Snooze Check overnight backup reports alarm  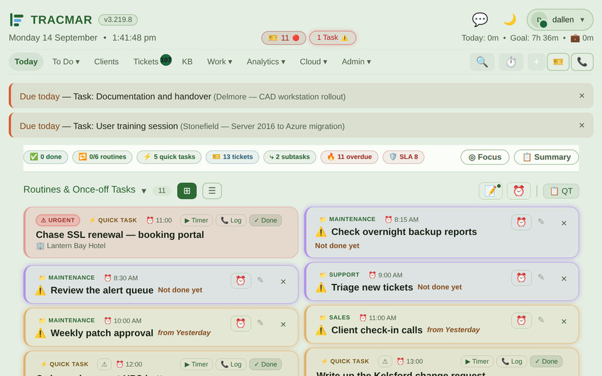coord(521,222)
